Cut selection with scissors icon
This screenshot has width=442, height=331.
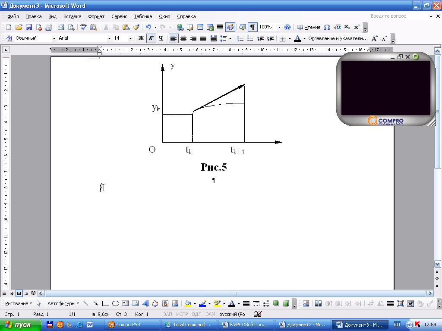pyautogui.click(x=106, y=27)
